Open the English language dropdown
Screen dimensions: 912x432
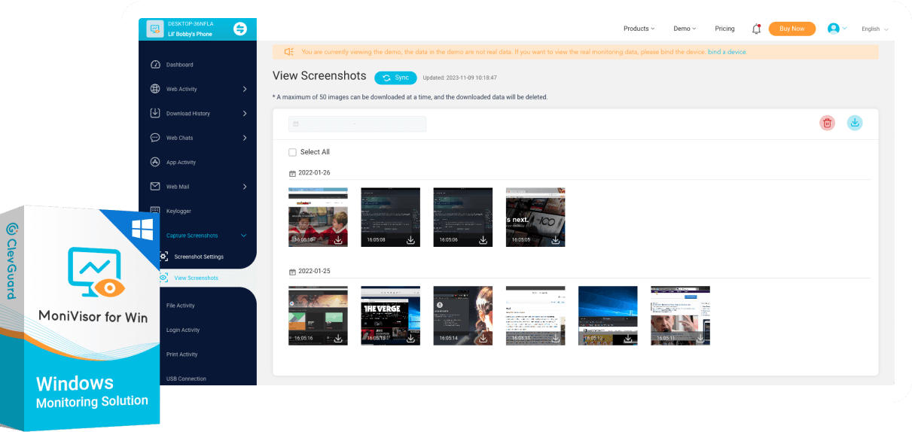(874, 29)
